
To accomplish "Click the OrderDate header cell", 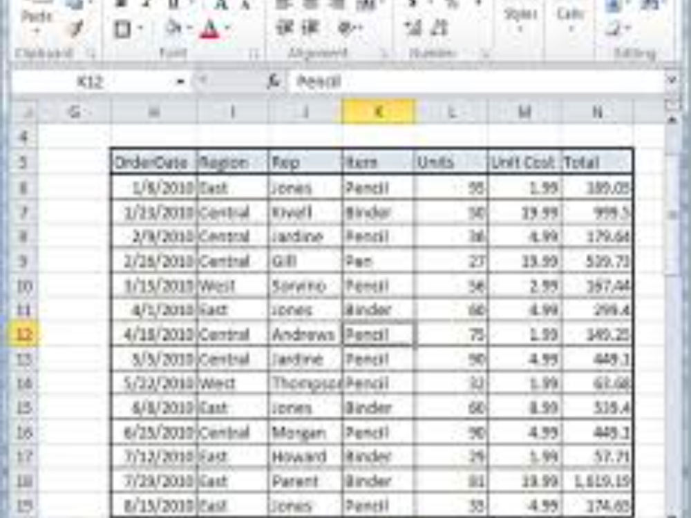I will [154, 162].
